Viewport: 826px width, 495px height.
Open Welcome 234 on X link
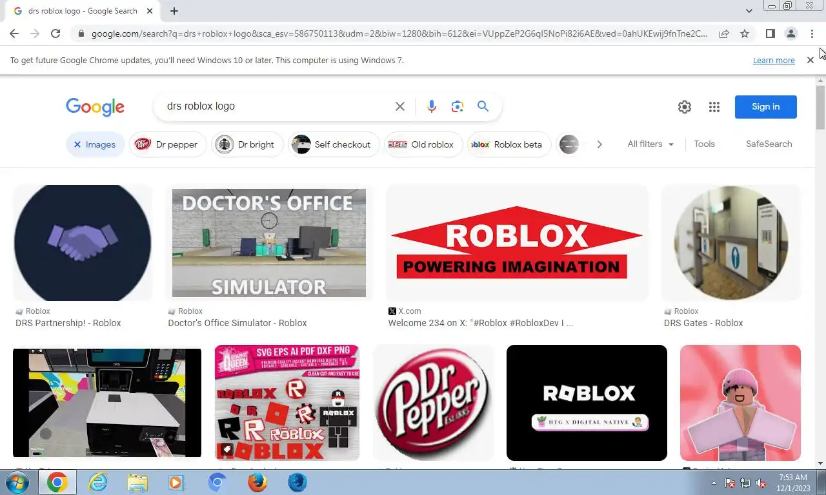[x=481, y=323]
